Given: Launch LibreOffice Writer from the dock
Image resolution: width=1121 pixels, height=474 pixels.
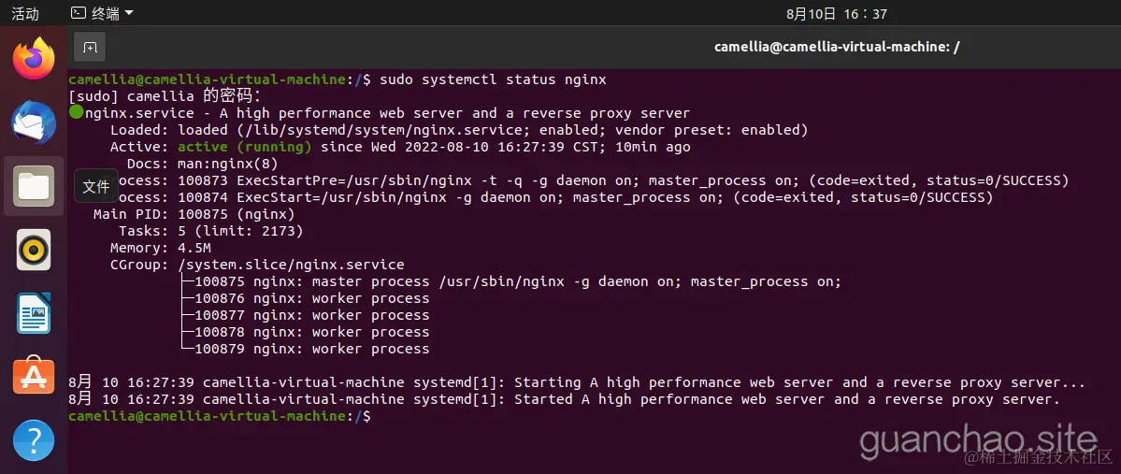Looking at the screenshot, I should 34,313.
